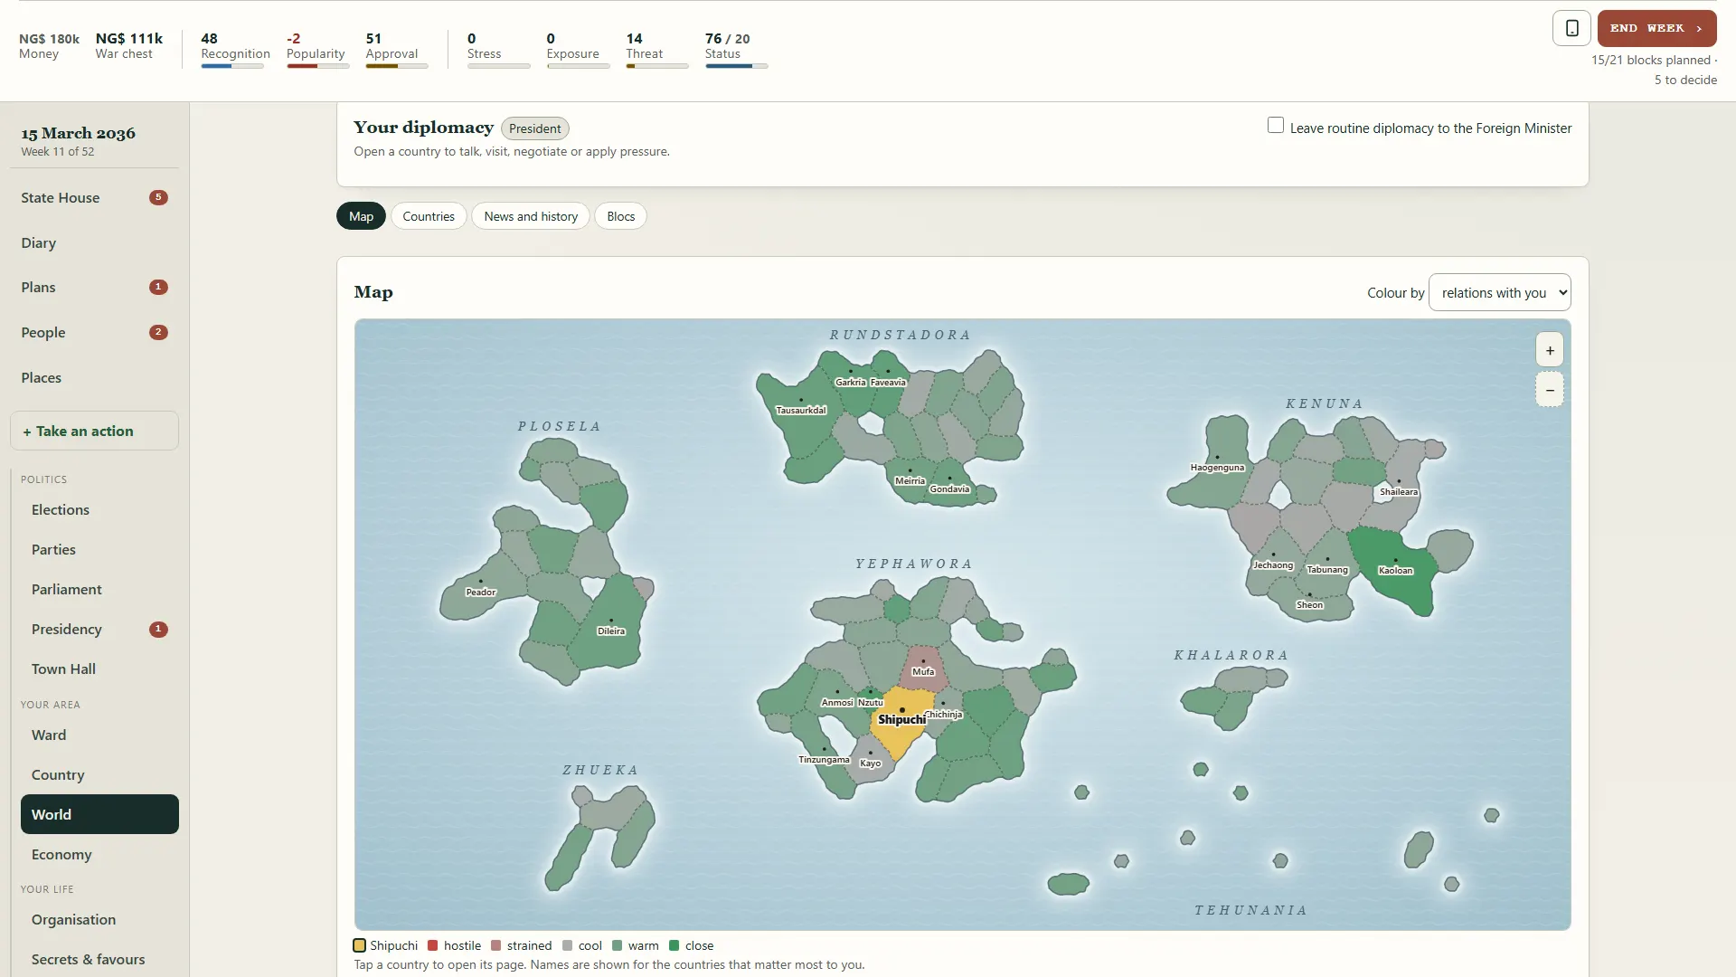
Task: Click the Threat stat showing 14
Action: pos(656,50)
